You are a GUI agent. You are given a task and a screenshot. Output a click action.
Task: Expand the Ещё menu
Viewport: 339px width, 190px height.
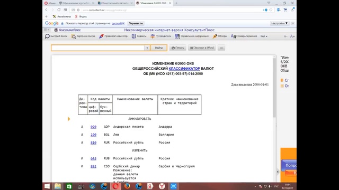click(264, 36)
